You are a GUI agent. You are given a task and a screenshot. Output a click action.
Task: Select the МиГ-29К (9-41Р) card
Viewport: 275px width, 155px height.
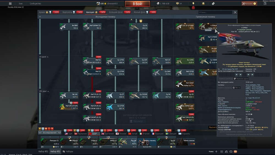pos(69,107)
